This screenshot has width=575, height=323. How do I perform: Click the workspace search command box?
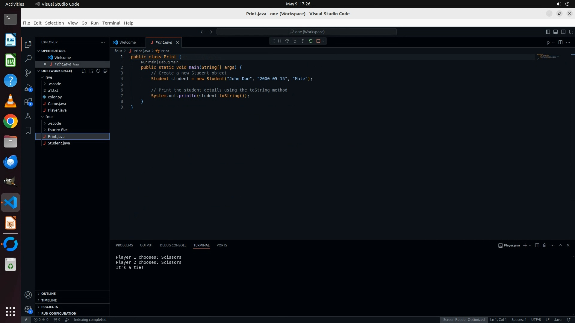[307, 32]
